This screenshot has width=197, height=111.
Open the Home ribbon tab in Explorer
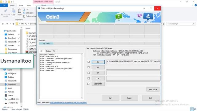12,5
